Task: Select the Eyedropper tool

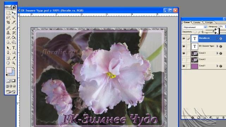Action: click(13, 58)
